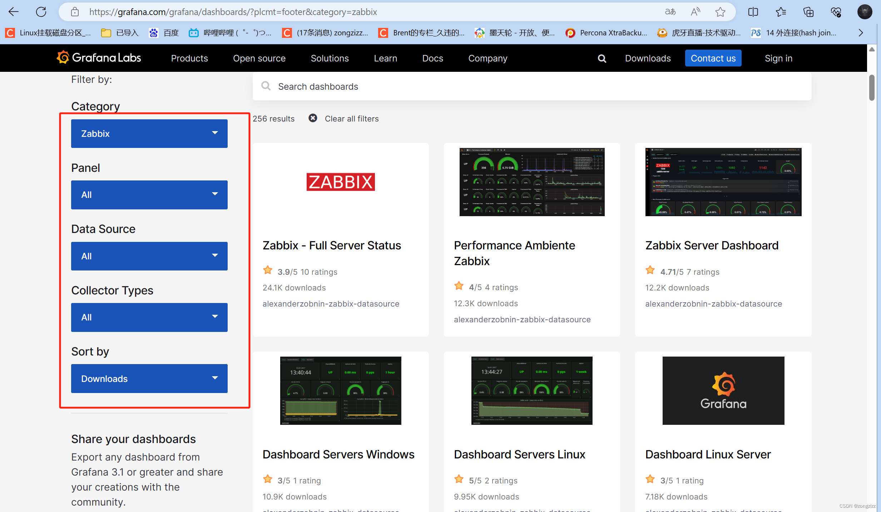The height and width of the screenshot is (512, 881).
Task: Open the Performance Ambiente Zabbix thumbnail
Action: pos(532,182)
